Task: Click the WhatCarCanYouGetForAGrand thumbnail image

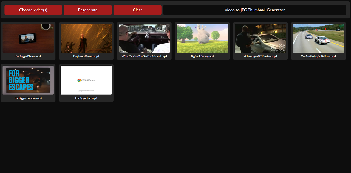Action: [144, 38]
